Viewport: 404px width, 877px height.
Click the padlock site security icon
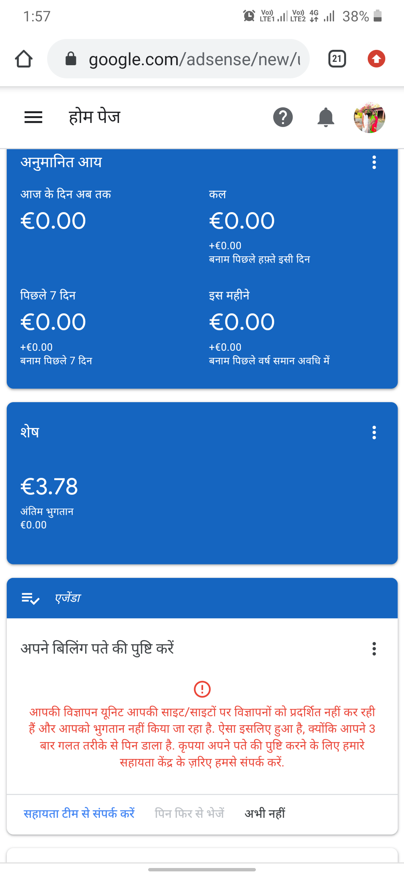71,59
